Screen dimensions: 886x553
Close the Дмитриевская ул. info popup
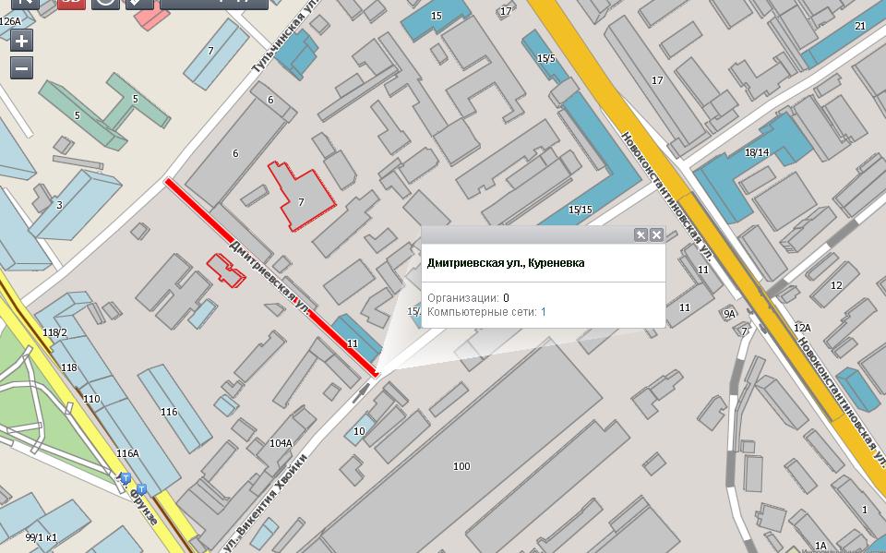click(x=656, y=234)
